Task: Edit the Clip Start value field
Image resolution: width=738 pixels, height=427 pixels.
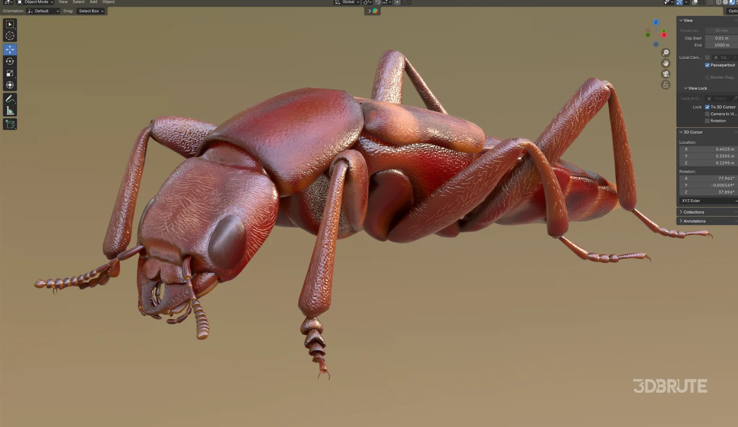Action: tap(721, 38)
